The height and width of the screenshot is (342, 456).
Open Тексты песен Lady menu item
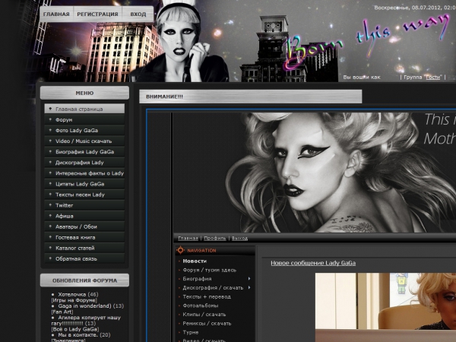pyautogui.click(x=84, y=195)
